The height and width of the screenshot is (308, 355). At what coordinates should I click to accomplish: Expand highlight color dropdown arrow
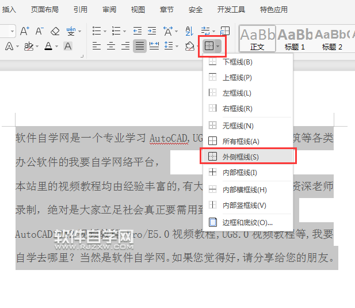click(x=37, y=47)
